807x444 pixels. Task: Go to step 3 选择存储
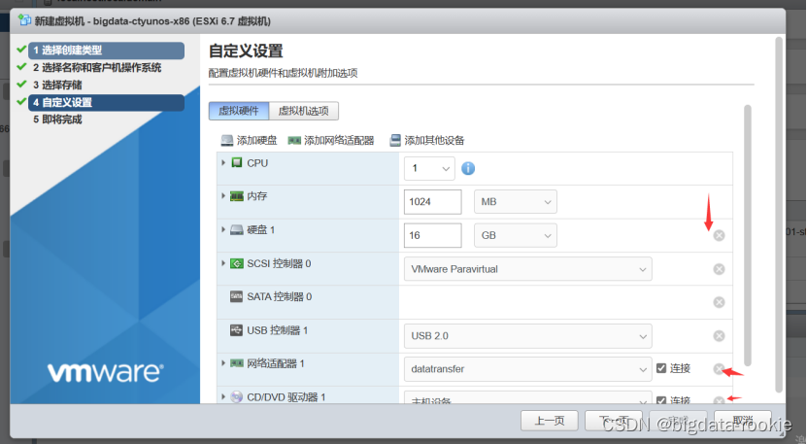coord(57,85)
